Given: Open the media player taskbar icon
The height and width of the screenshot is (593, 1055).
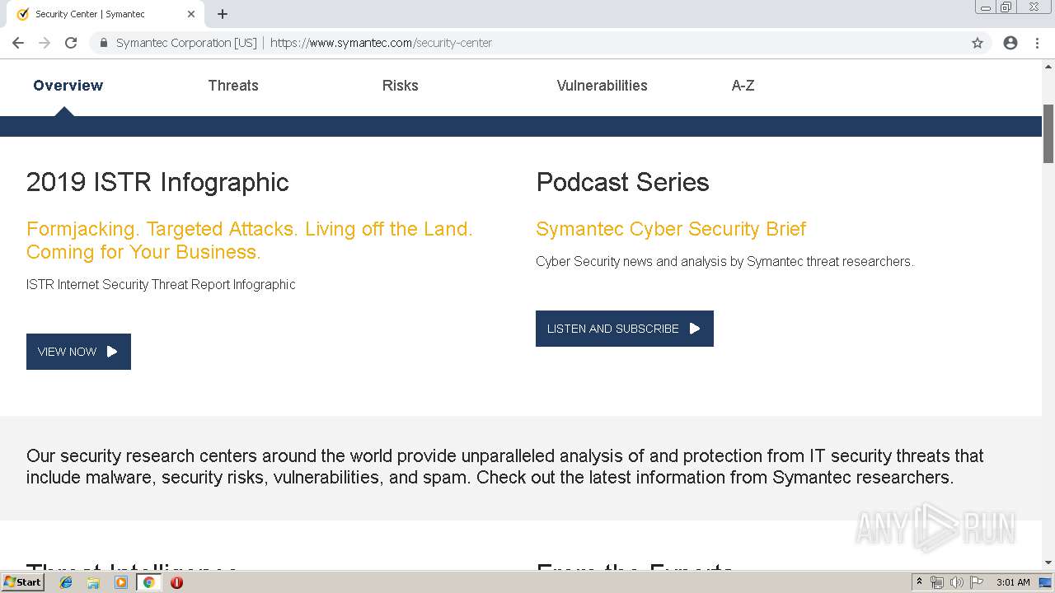Looking at the screenshot, I should [121, 582].
